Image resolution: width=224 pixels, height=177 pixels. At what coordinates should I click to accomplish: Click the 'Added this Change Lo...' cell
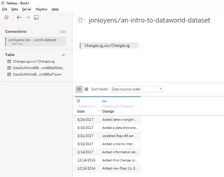(120, 160)
